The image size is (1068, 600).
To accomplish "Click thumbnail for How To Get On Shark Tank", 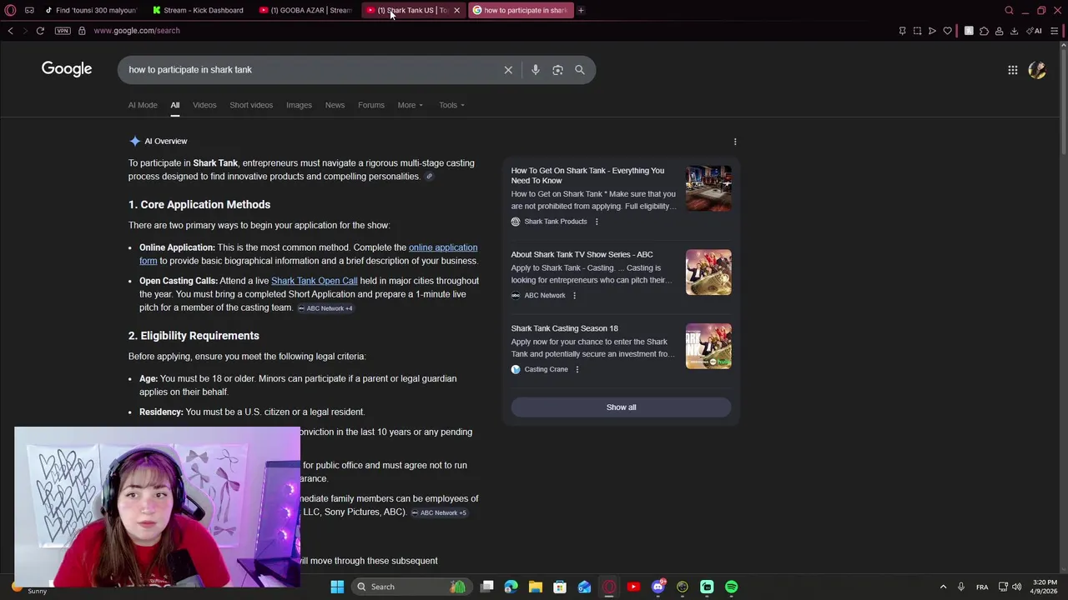I will [x=708, y=188].
